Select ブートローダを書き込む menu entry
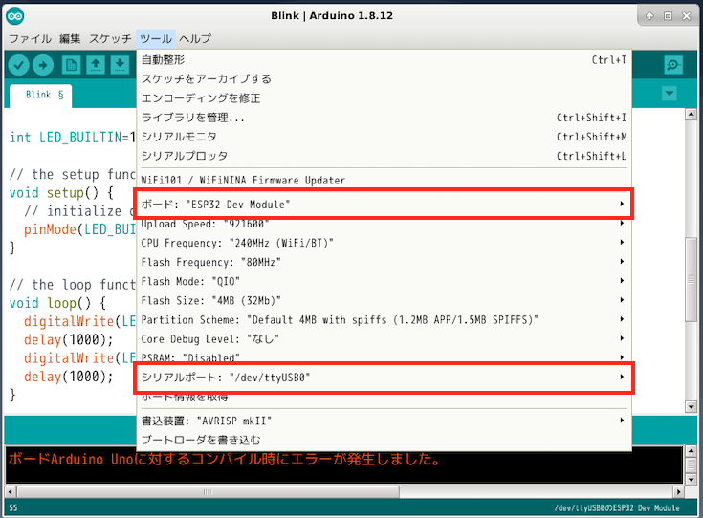This screenshot has height=518, width=703. (x=199, y=440)
